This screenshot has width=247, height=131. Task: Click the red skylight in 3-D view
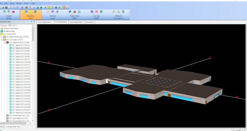point(159,81)
